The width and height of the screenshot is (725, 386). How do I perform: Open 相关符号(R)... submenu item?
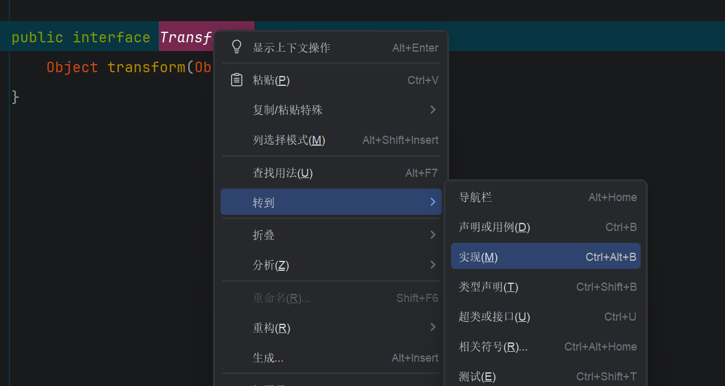[x=546, y=347]
